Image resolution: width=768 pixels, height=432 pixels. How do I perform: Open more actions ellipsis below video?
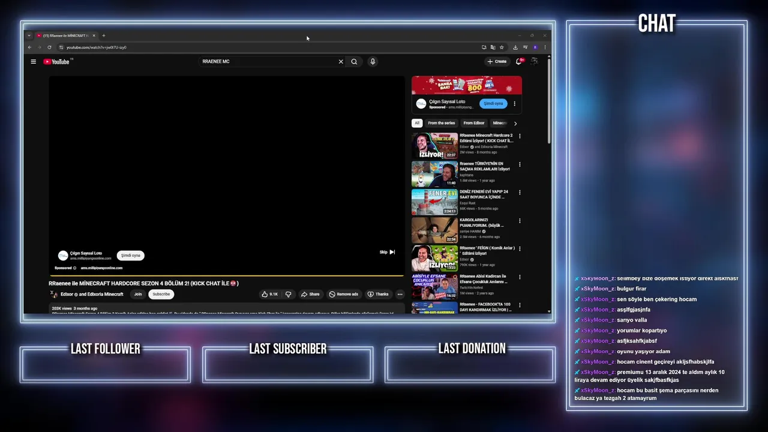(400, 294)
